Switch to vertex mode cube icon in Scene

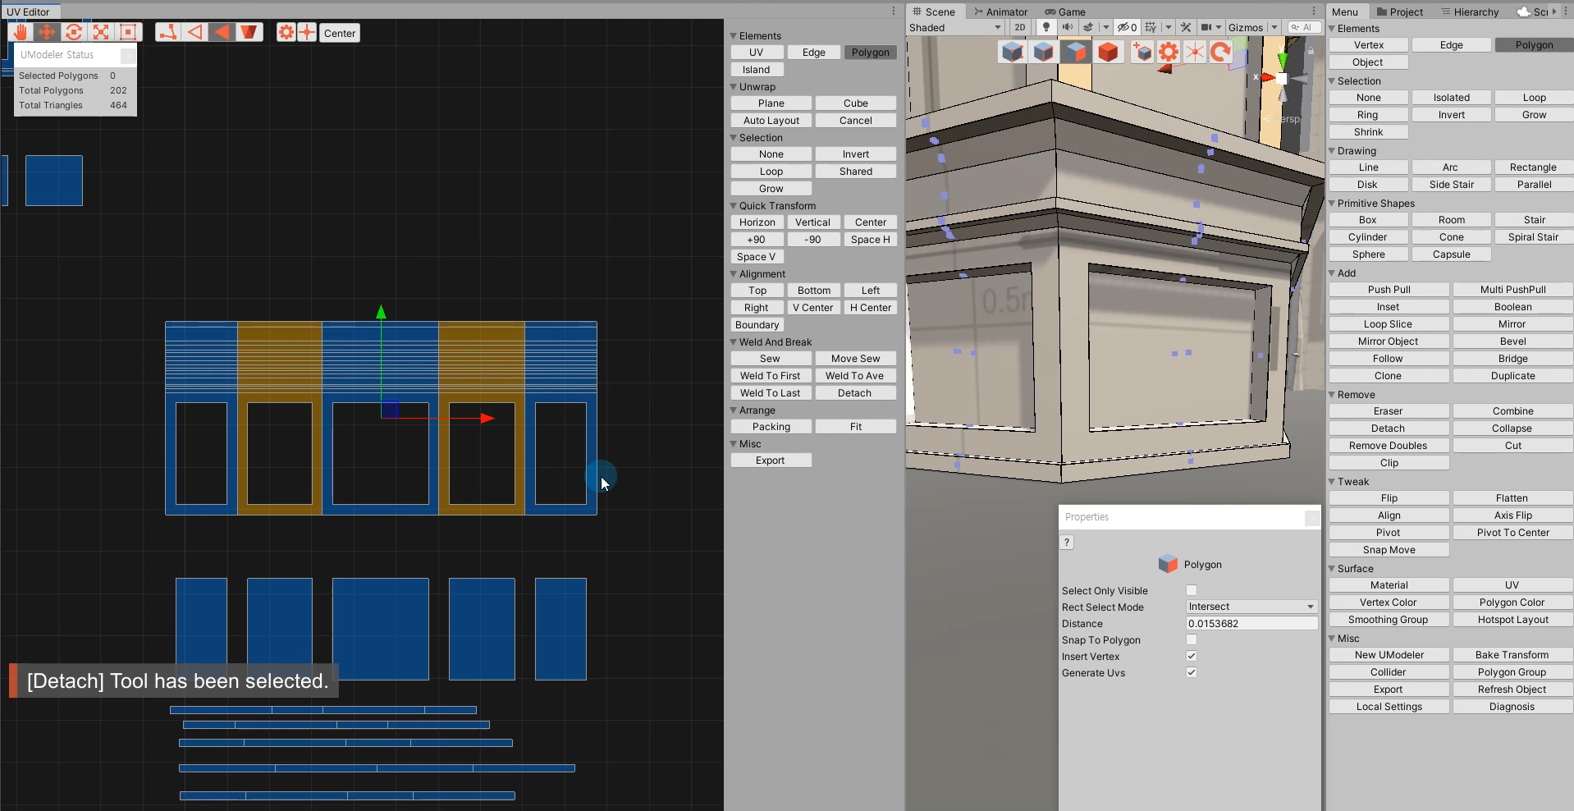point(1013,53)
